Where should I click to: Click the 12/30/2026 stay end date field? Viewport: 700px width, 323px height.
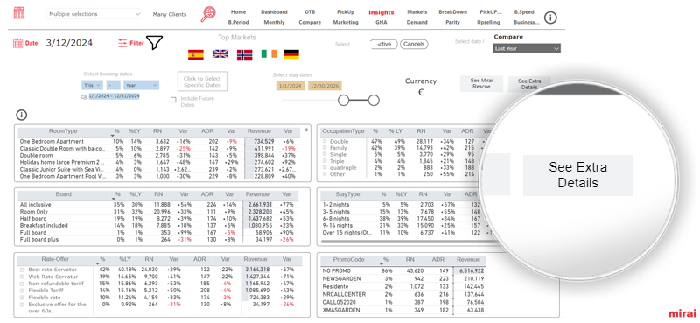pos(325,86)
